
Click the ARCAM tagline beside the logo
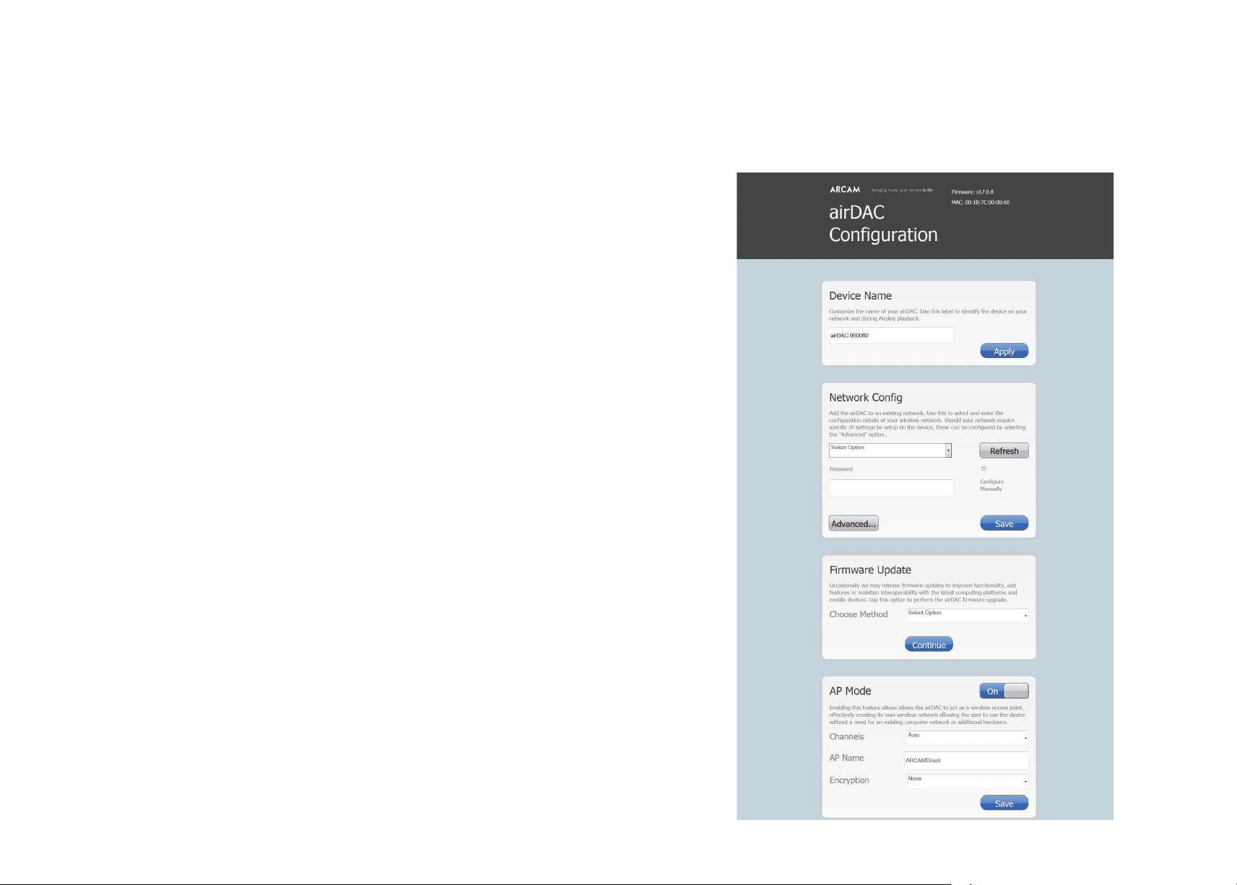[902, 191]
